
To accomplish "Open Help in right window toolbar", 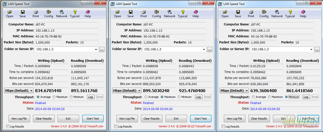I will click(303, 14).
